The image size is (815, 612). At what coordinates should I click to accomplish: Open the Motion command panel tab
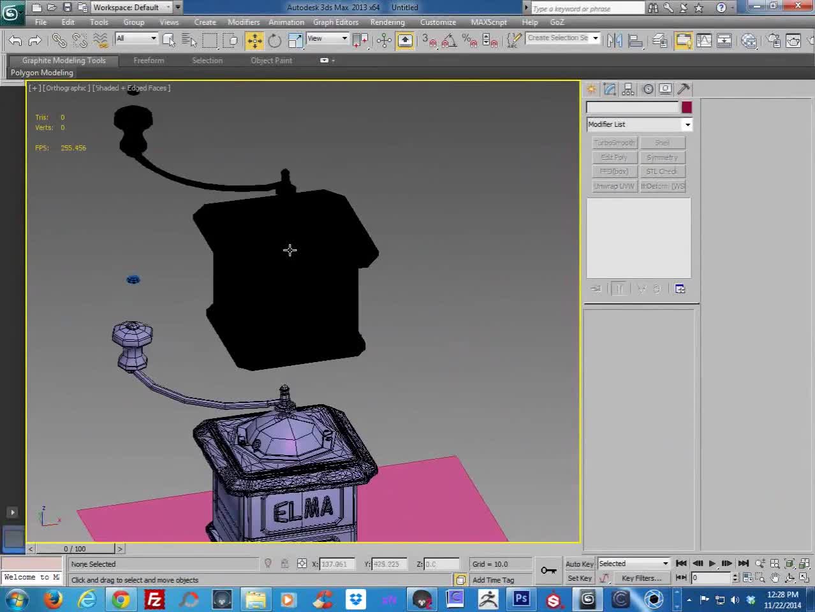(648, 89)
